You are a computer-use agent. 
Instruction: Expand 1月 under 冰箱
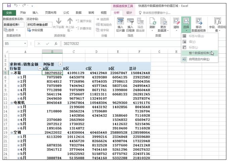18,77
